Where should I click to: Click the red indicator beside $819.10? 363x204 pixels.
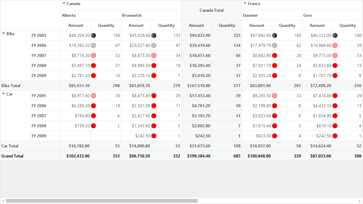point(335,126)
